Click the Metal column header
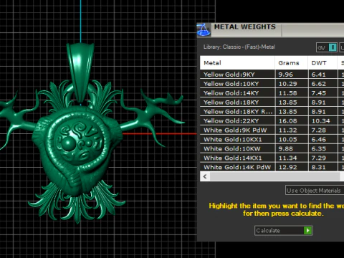Image resolution: width=344 pixels, height=258 pixels. click(x=237, y=63)
